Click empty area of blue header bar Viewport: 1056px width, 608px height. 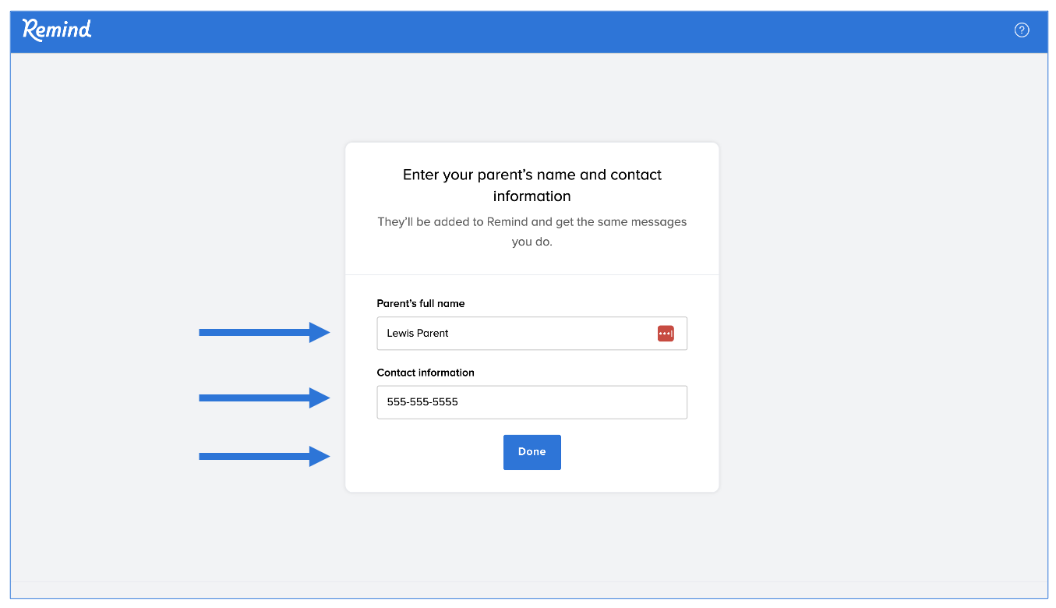[546, 31]
